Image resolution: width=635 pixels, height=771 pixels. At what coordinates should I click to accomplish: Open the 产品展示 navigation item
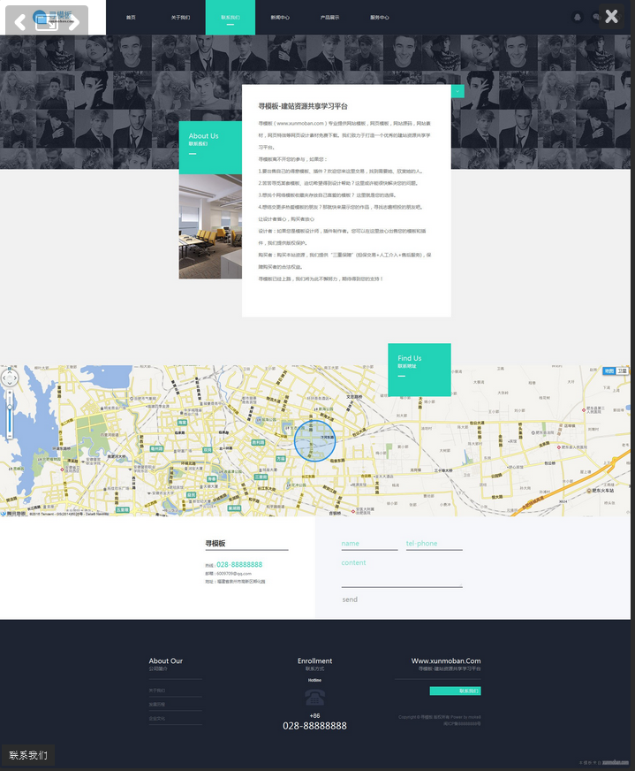329,18
